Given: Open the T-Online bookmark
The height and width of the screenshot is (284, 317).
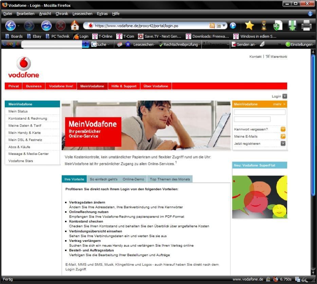Looking at the screenshot, I should click(102, 36).
